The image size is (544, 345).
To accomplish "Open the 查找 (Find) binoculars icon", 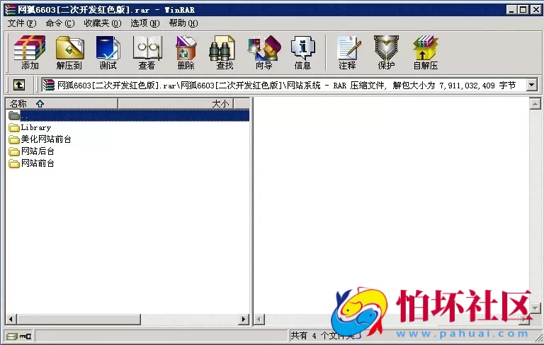I will point(225,52).
